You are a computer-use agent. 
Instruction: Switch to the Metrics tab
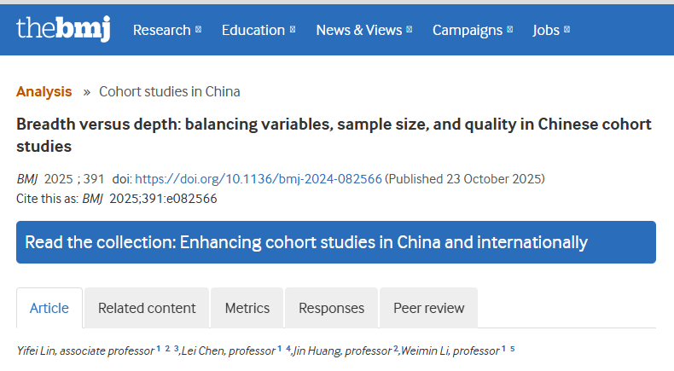(x=247, y=308)
